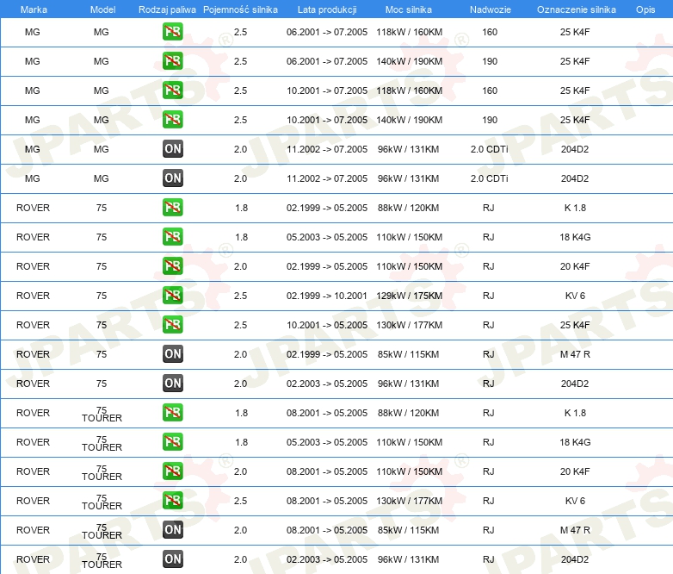Click petrol icon in 75 Tourer K 1.8 row
The height and width of the screenshot is (574, 673).
(x=172, y=413)
